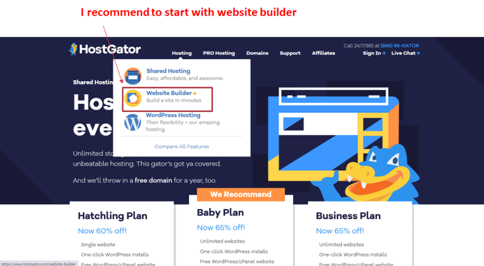Click the Website Builder icon
Screen dimensions: 484x266
pos(133,98)
